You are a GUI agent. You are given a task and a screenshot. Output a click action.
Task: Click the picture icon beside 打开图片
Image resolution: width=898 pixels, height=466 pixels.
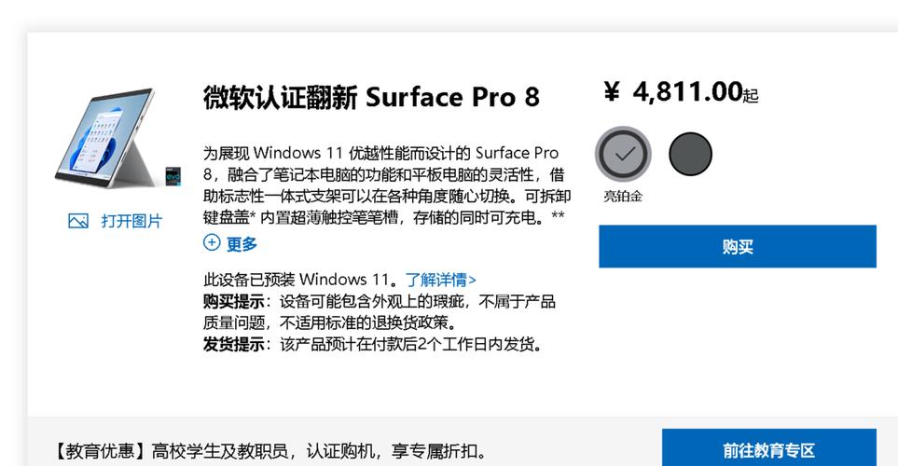pyautogui.click(x=78, y=221)
